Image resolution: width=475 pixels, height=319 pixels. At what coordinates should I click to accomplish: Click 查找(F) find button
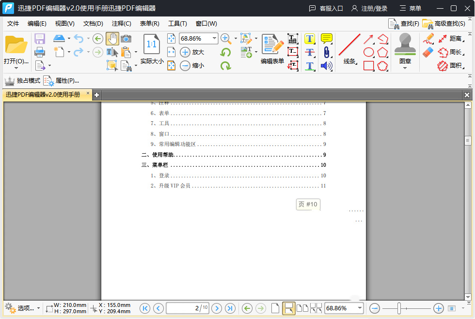pyautogui.click(x=404, y=24)
